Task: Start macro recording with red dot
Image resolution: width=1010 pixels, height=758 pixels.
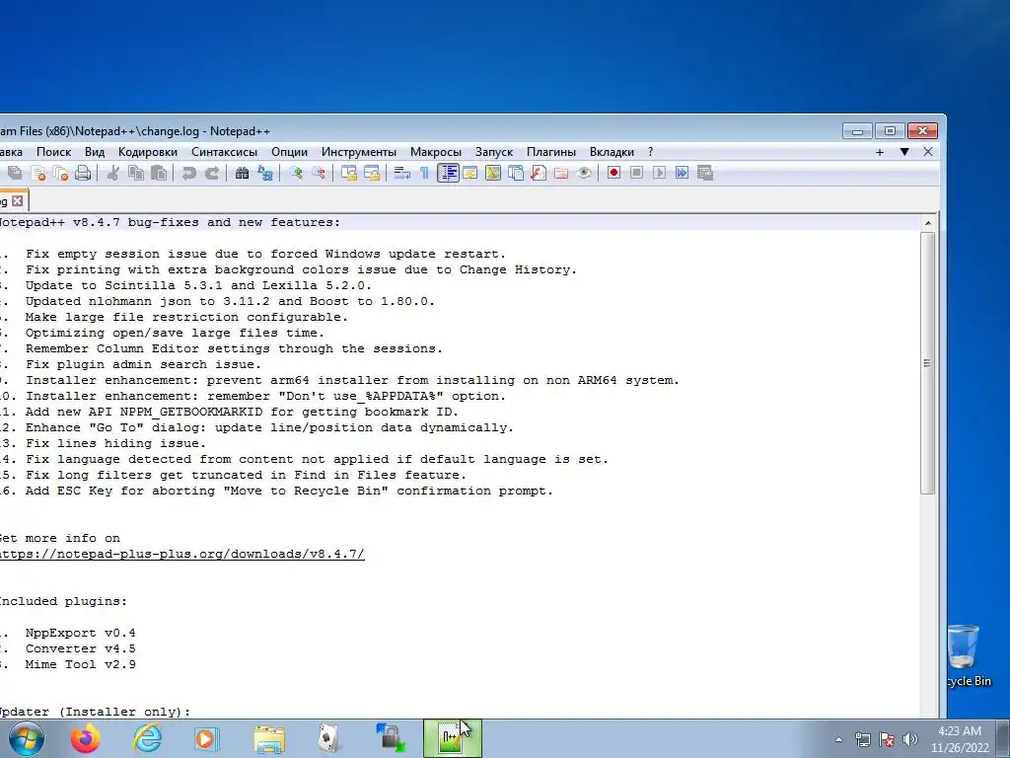Action: point(613,173)
